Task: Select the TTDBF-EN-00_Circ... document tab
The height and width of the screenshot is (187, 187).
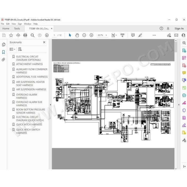Action: click(39, 29)
